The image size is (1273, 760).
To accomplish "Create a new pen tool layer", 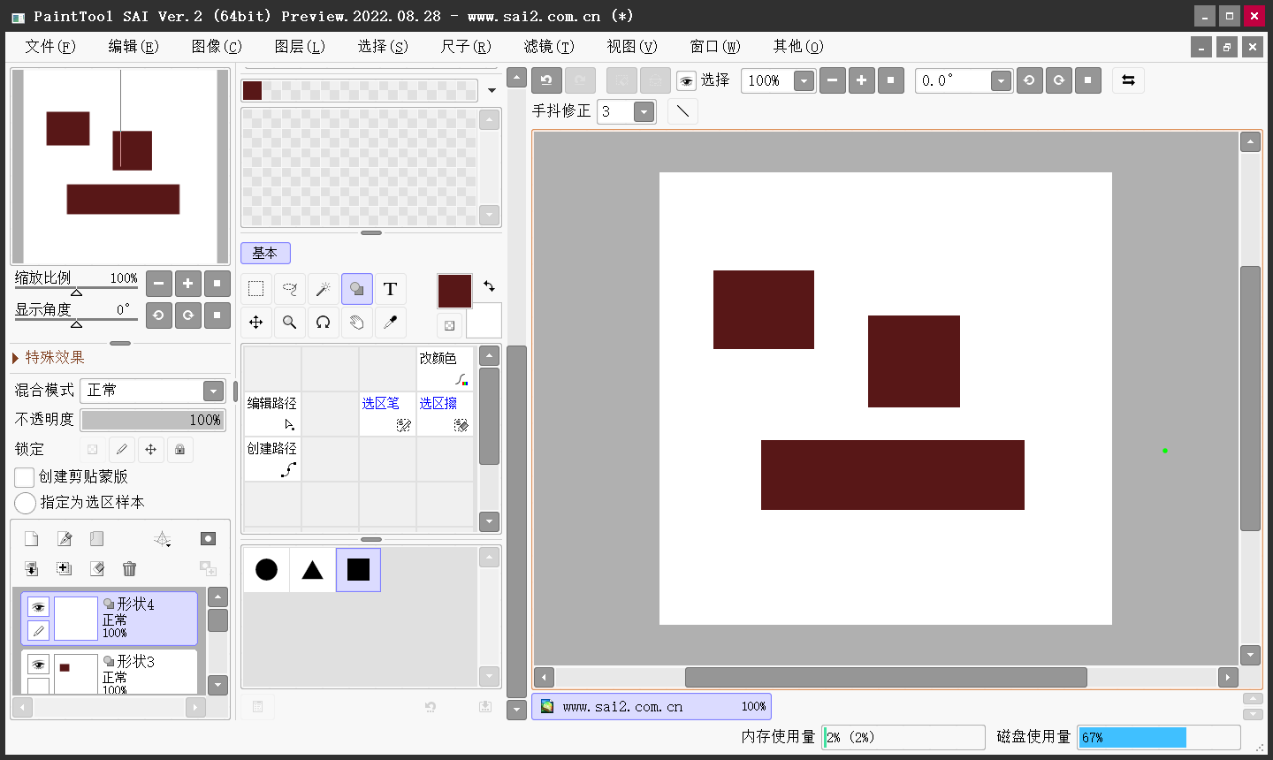I will tap(64, 539).
